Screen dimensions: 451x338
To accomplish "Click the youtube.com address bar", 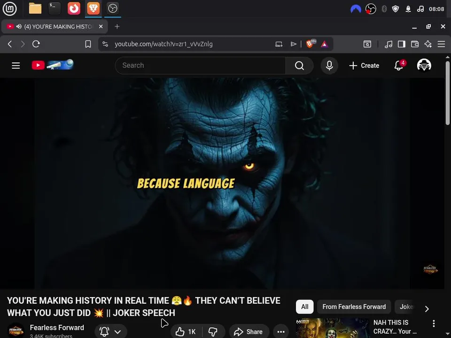I will click(x=163, y=44).
